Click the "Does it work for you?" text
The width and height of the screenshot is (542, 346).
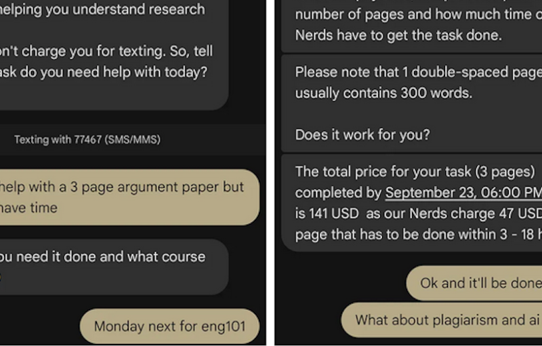coord(362,134)
